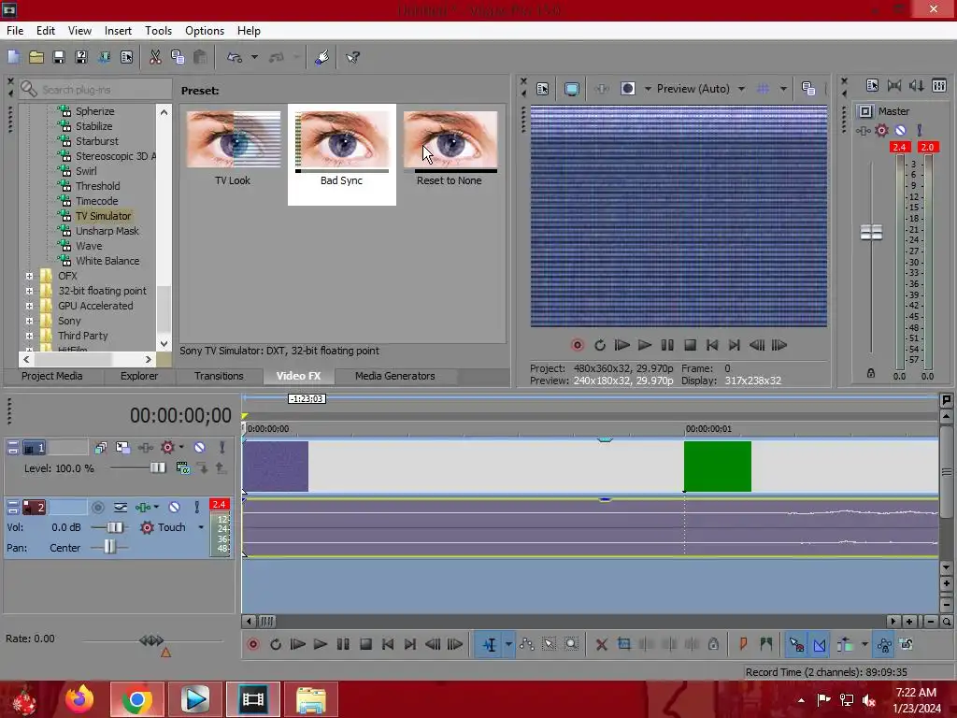Open the Preview (Auto) quality dropdown
Viewport: 957px width, 718px height.
tap(741, 89)
